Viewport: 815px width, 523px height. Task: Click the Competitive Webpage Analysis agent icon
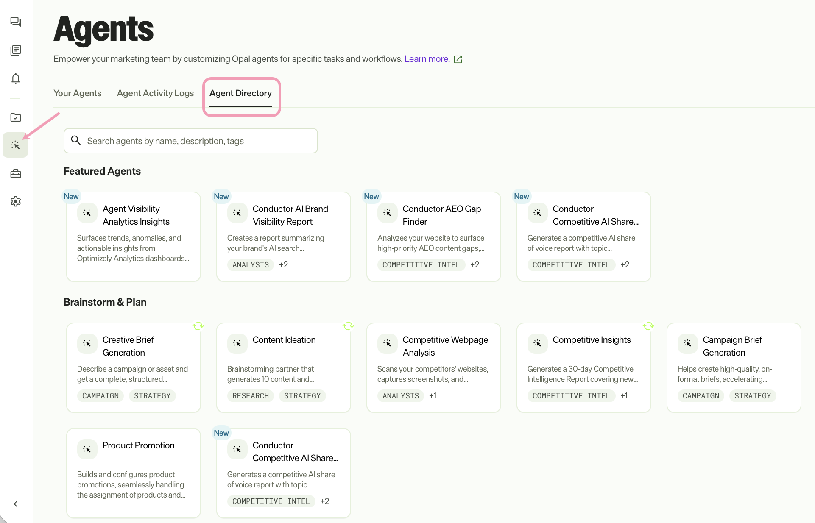(x=387, y=343)
